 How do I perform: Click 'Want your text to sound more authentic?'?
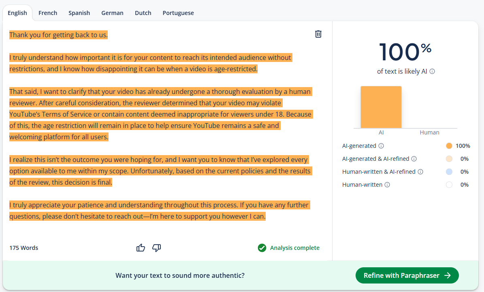point(180,275)
